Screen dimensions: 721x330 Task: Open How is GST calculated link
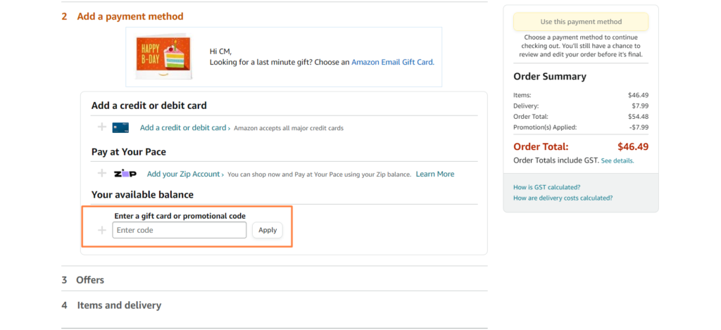coord(547,187)
